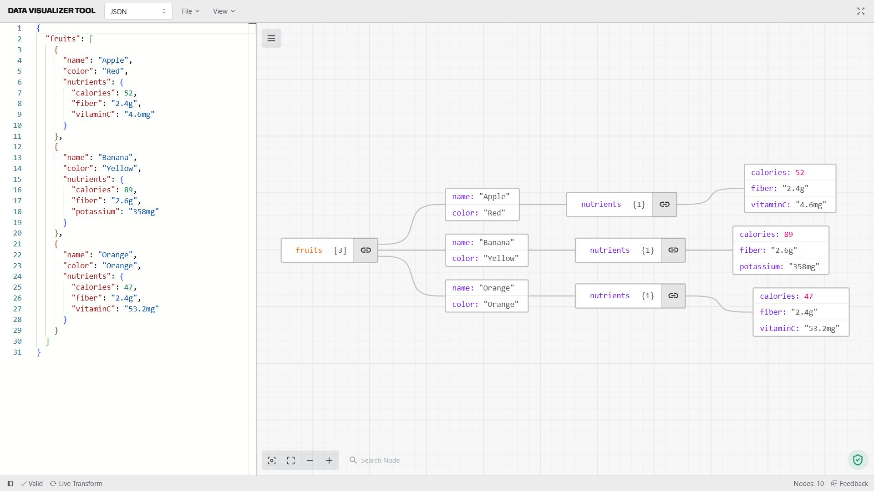
Task: Click the potassium: "358mg" row in graph
Action: coord(781,266)
